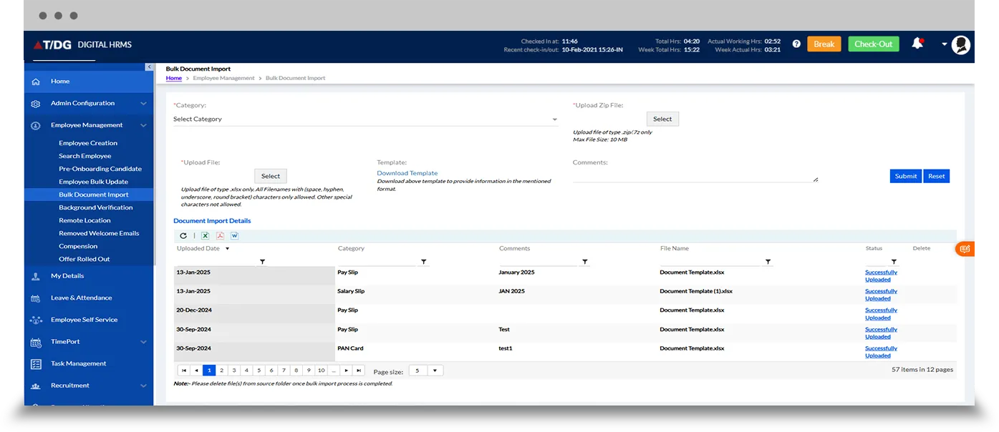Image resolution: width=999 pixels, height=432 pixels.
Task: Click the help question mark icon
Action: [x=796, y=44]
